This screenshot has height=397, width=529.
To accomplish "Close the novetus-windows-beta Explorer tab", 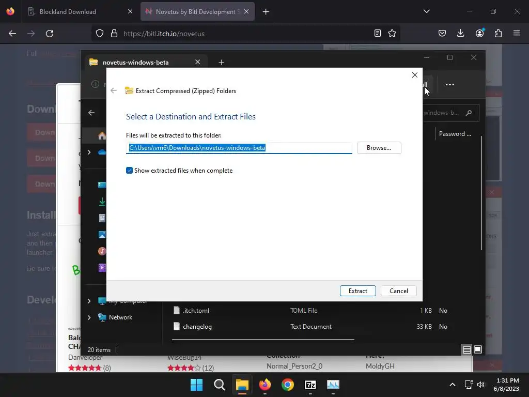I will (x=198, y=62).
